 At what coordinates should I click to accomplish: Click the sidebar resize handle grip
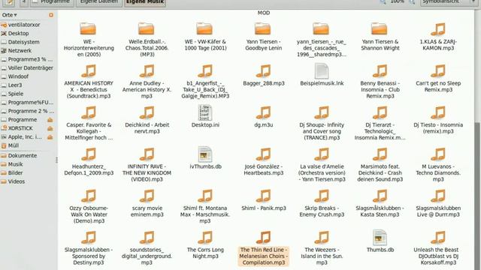(57, 160)
